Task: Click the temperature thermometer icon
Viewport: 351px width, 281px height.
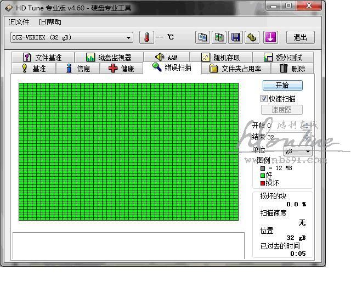Action: pyautogui.click(x=146, y=37)
